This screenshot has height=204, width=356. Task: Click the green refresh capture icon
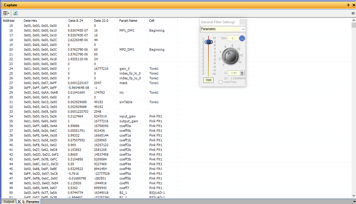15,13
